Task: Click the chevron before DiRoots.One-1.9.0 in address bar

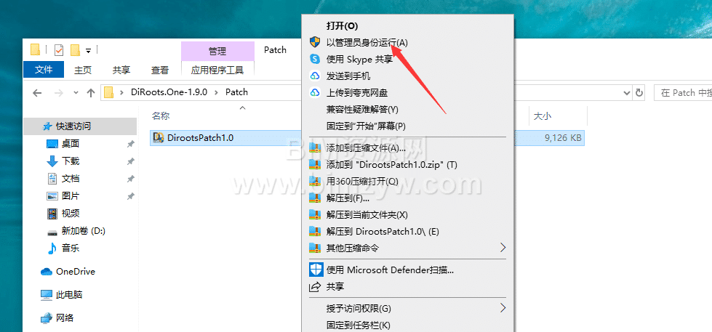Action: tap(121, 92)
